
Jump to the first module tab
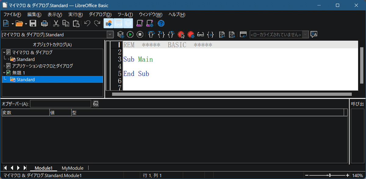(5, 168)
